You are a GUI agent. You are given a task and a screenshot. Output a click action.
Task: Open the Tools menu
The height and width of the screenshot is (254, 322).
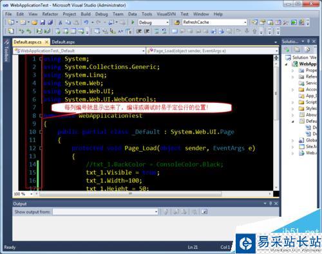[x=147, y=14]
